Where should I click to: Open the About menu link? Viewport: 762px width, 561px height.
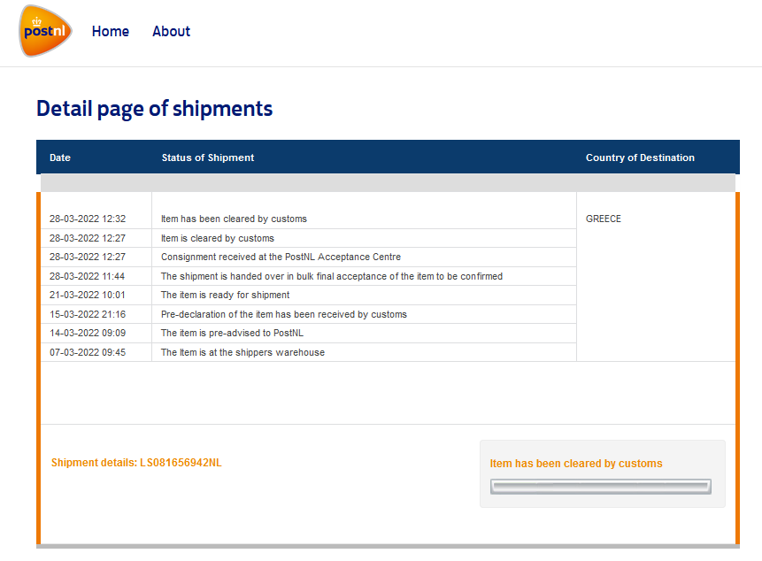click(x=171, y=32)
